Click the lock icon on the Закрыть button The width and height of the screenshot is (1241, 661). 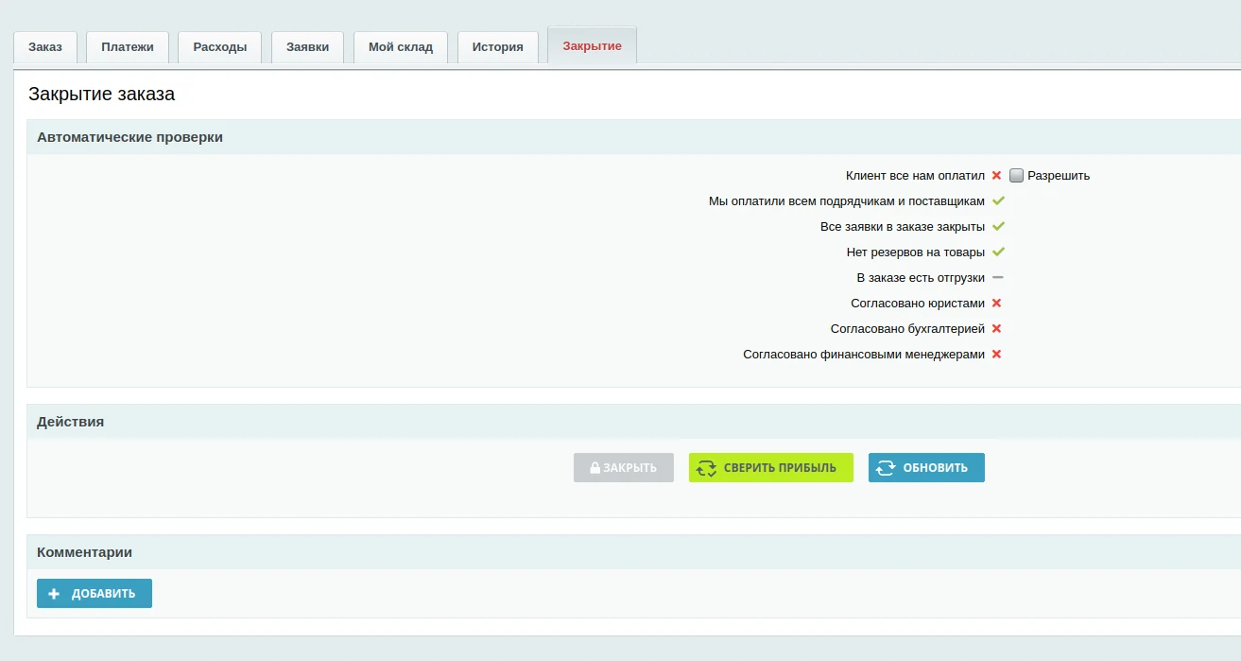(595, 468)
